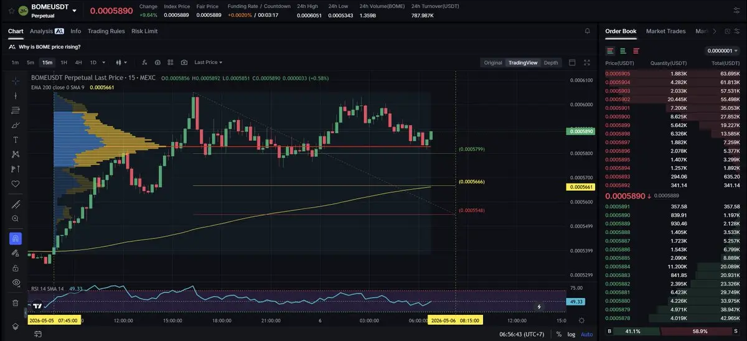Open the Analysis AI tab
Viewport: 747px width, 341px height.
[x=47, y=31]
